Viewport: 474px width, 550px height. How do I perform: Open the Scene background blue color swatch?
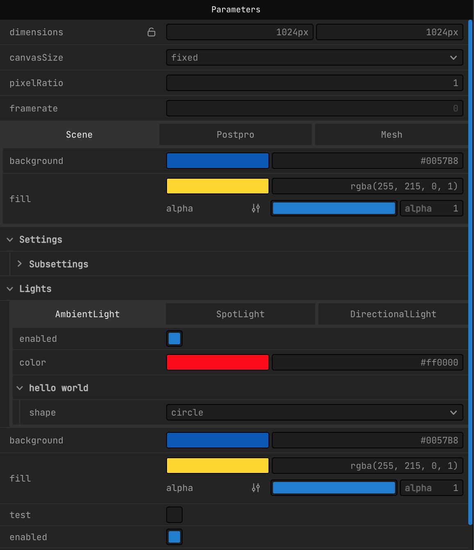pos(218,161)
